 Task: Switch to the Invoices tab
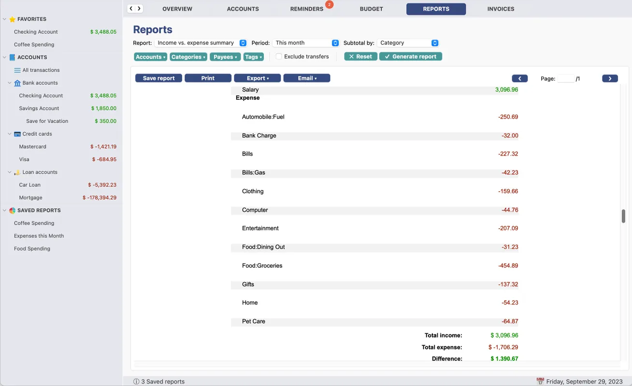[x=501, y=9]
